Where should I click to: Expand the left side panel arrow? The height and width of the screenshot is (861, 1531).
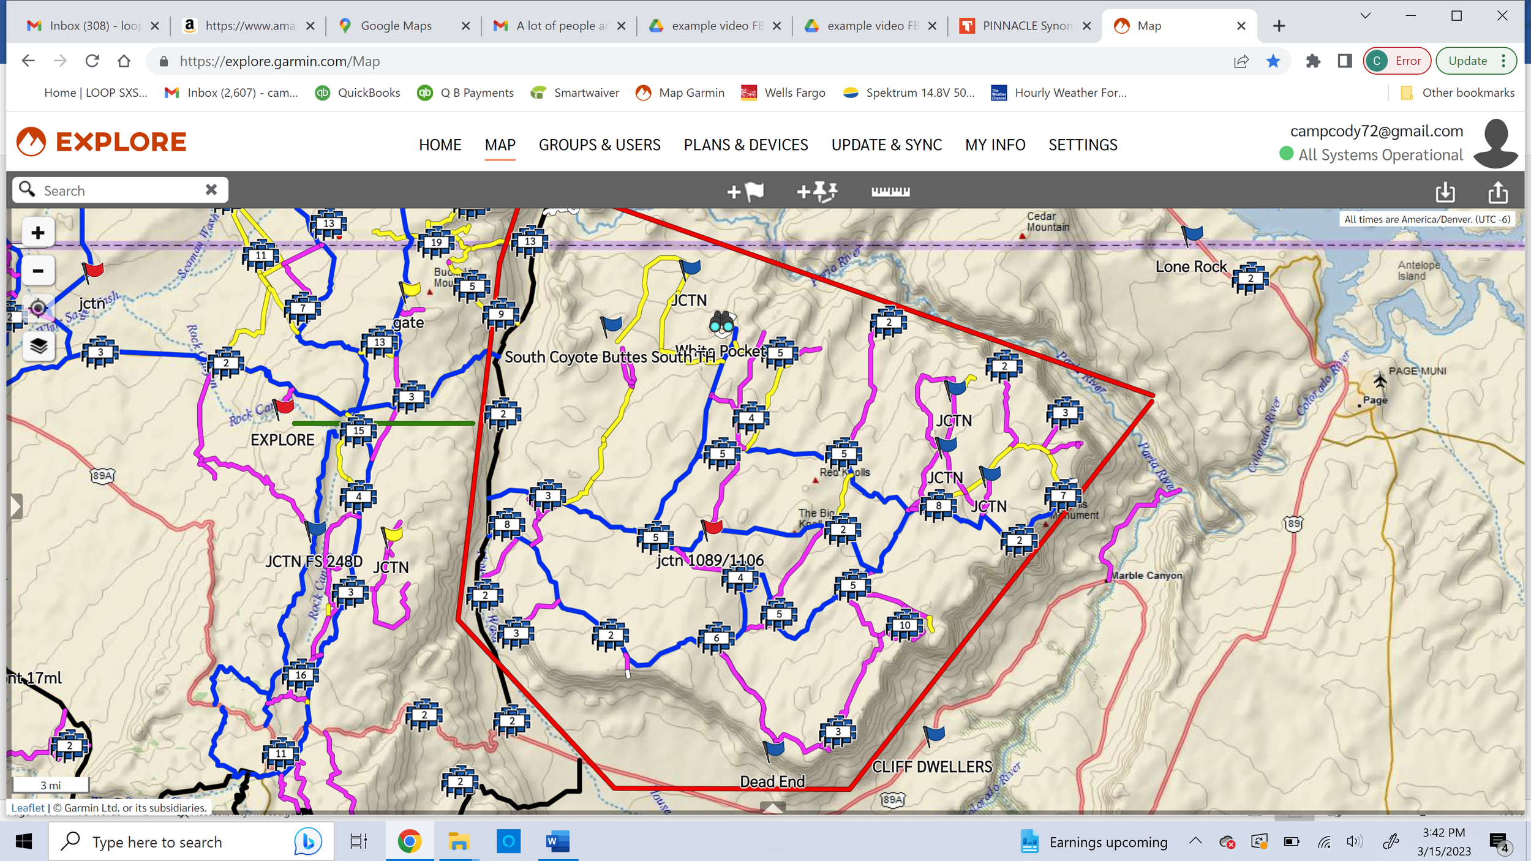[15, 506]
